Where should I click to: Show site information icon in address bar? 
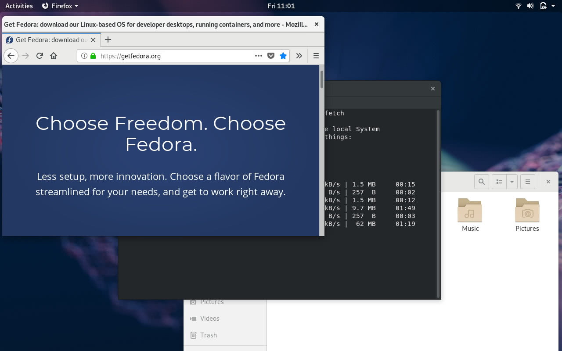pyautogui.click(x=84, y=56)
